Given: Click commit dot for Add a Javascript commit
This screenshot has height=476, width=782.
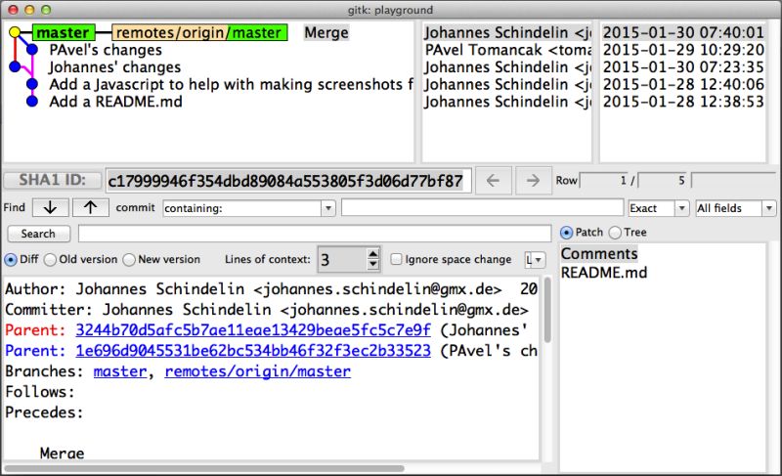Looking at the screenshot, I should click(x=32, y=84).
